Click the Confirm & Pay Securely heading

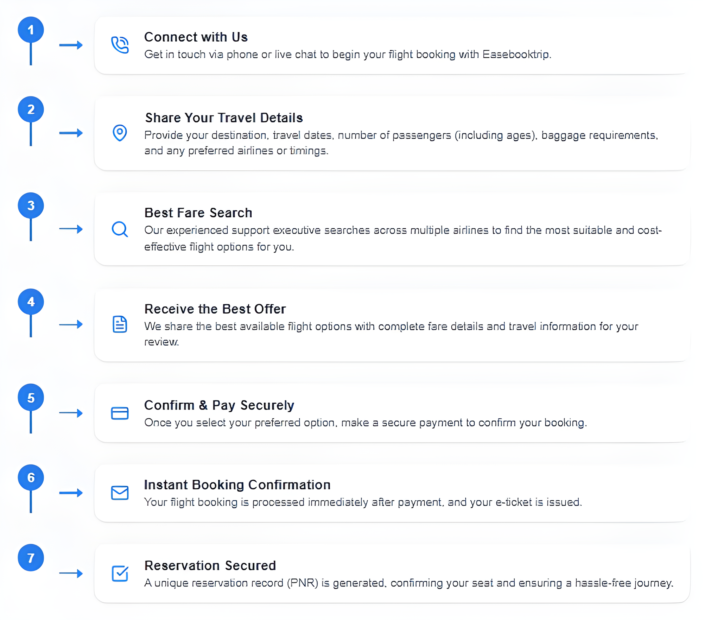[219, 405]
